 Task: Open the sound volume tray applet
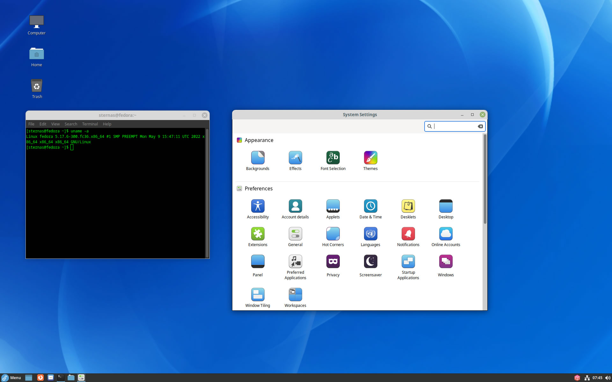click(608, 378)
